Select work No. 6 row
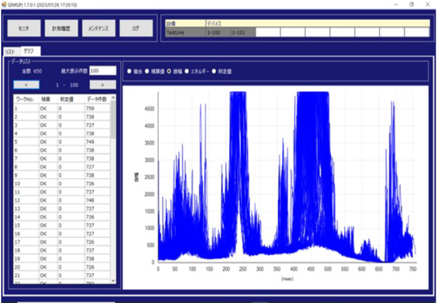The height and width of the screenshot is (303, 437). [62, 150]
